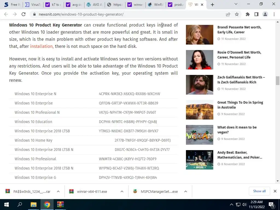This screenshot has width=280, height=210.
Task: Open Chrome three-dot menu
Action: click(x=274, y=14)
